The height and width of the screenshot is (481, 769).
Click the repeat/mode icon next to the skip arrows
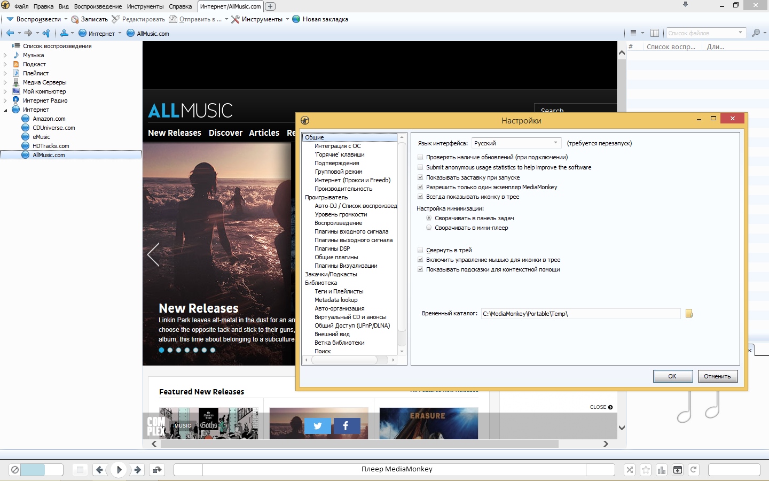[x=157, y=470]
